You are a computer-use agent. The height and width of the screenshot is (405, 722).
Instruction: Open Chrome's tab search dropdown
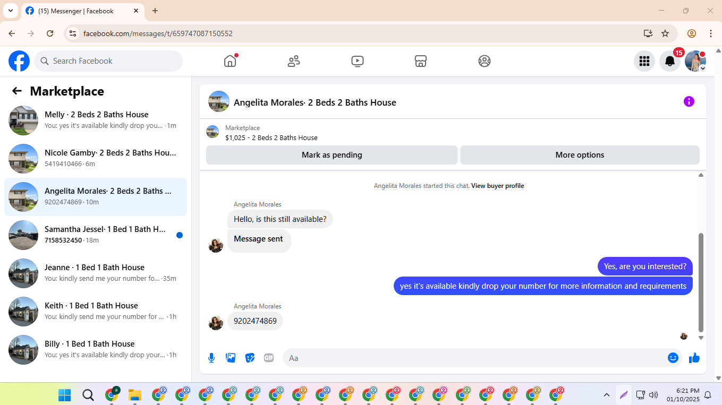pyautogui.click(x=10, y=11)
